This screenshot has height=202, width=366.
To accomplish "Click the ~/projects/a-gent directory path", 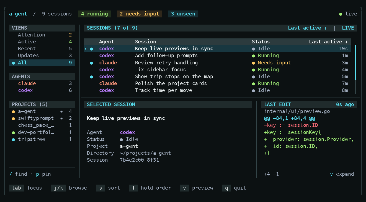I will point(145,153).
